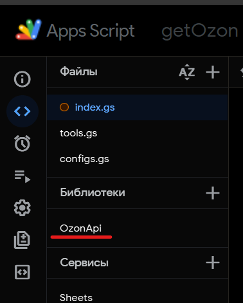This screenshot has width=243, height=303.
Task: Click the bottom sidebar code-box icon
Action: pyautogui.click(x=22, y=272)
